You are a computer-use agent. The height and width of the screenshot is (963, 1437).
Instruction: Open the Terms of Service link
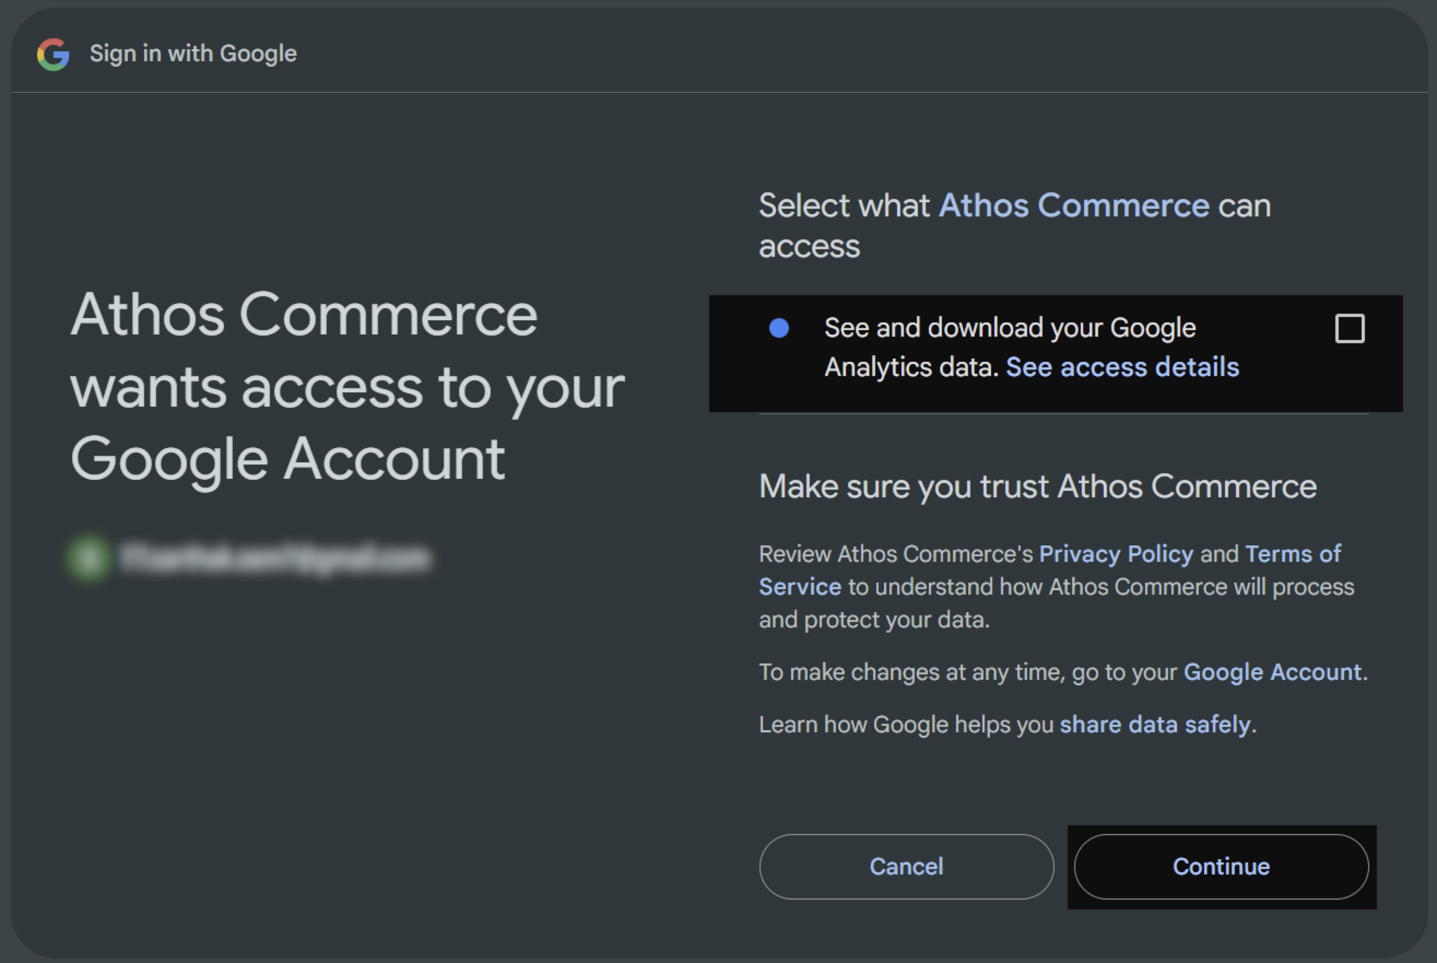coord(1050,570)
